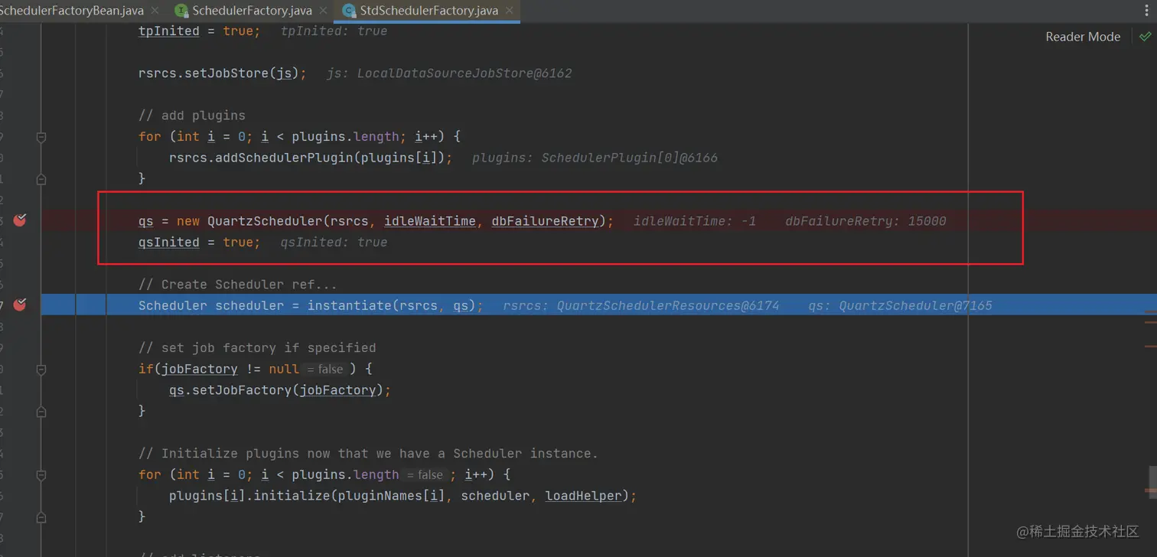Click inline hint 'qs: QuartzScheduler@7165'
Screen dimensions: 1157x557
900,305
